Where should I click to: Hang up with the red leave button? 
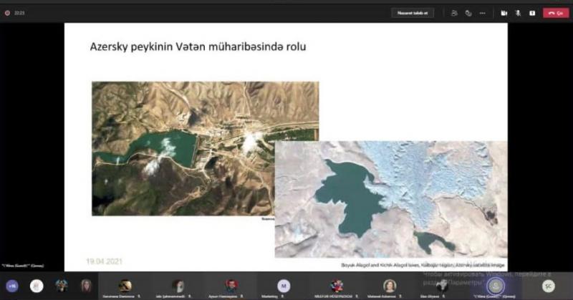[556, 13]
